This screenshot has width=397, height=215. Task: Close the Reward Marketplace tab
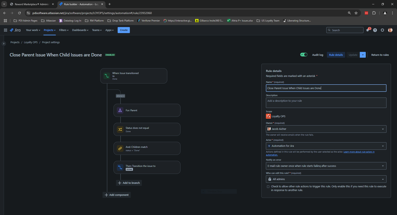53,4
